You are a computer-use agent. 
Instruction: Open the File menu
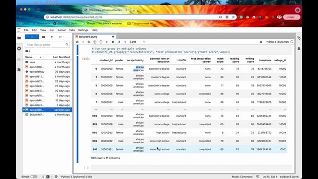coord(26,30)
